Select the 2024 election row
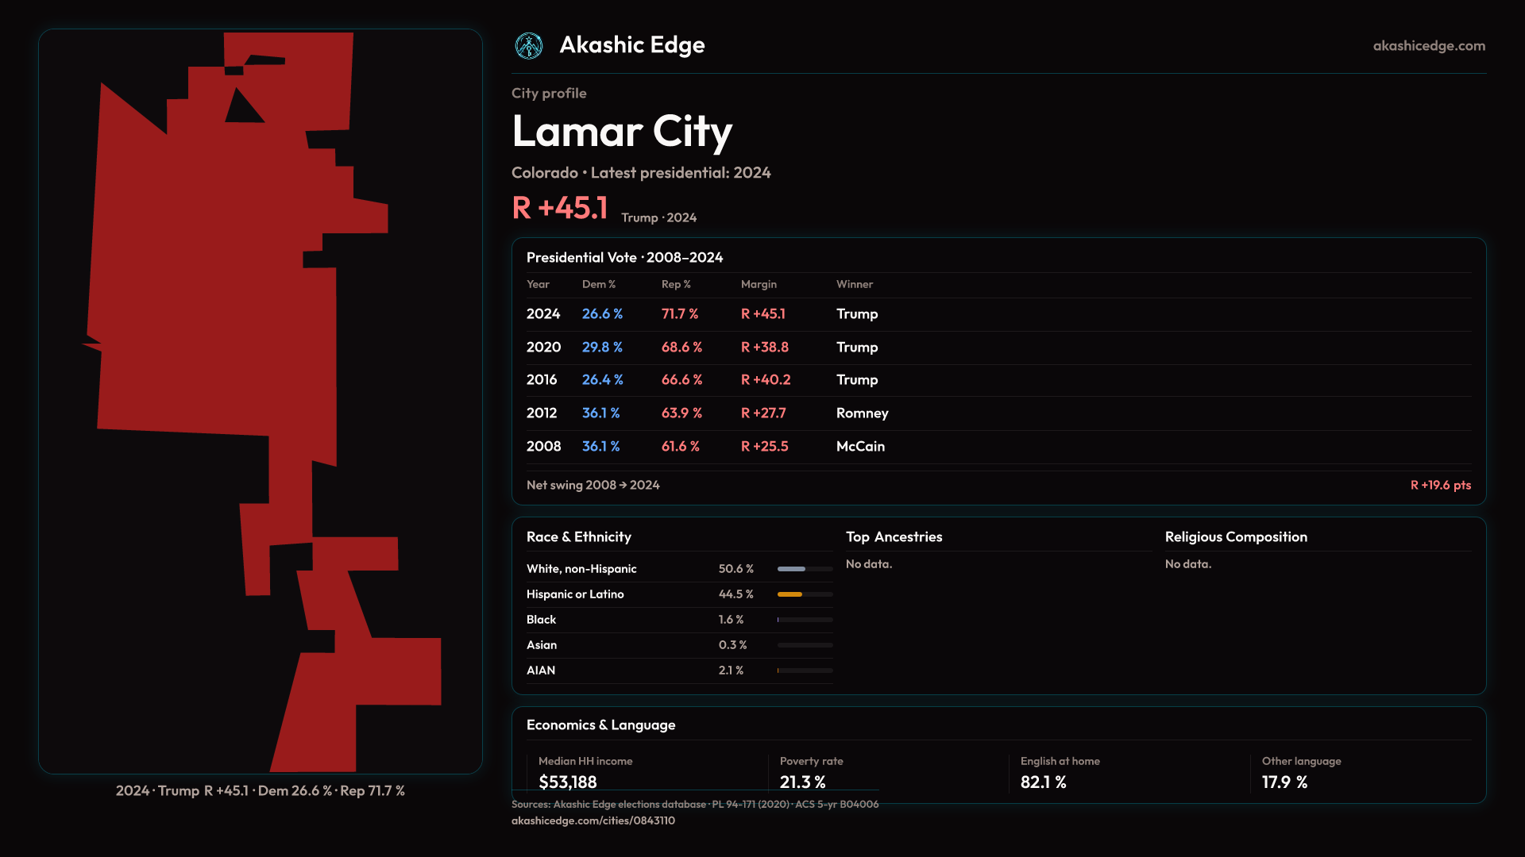 pos(543,314)
